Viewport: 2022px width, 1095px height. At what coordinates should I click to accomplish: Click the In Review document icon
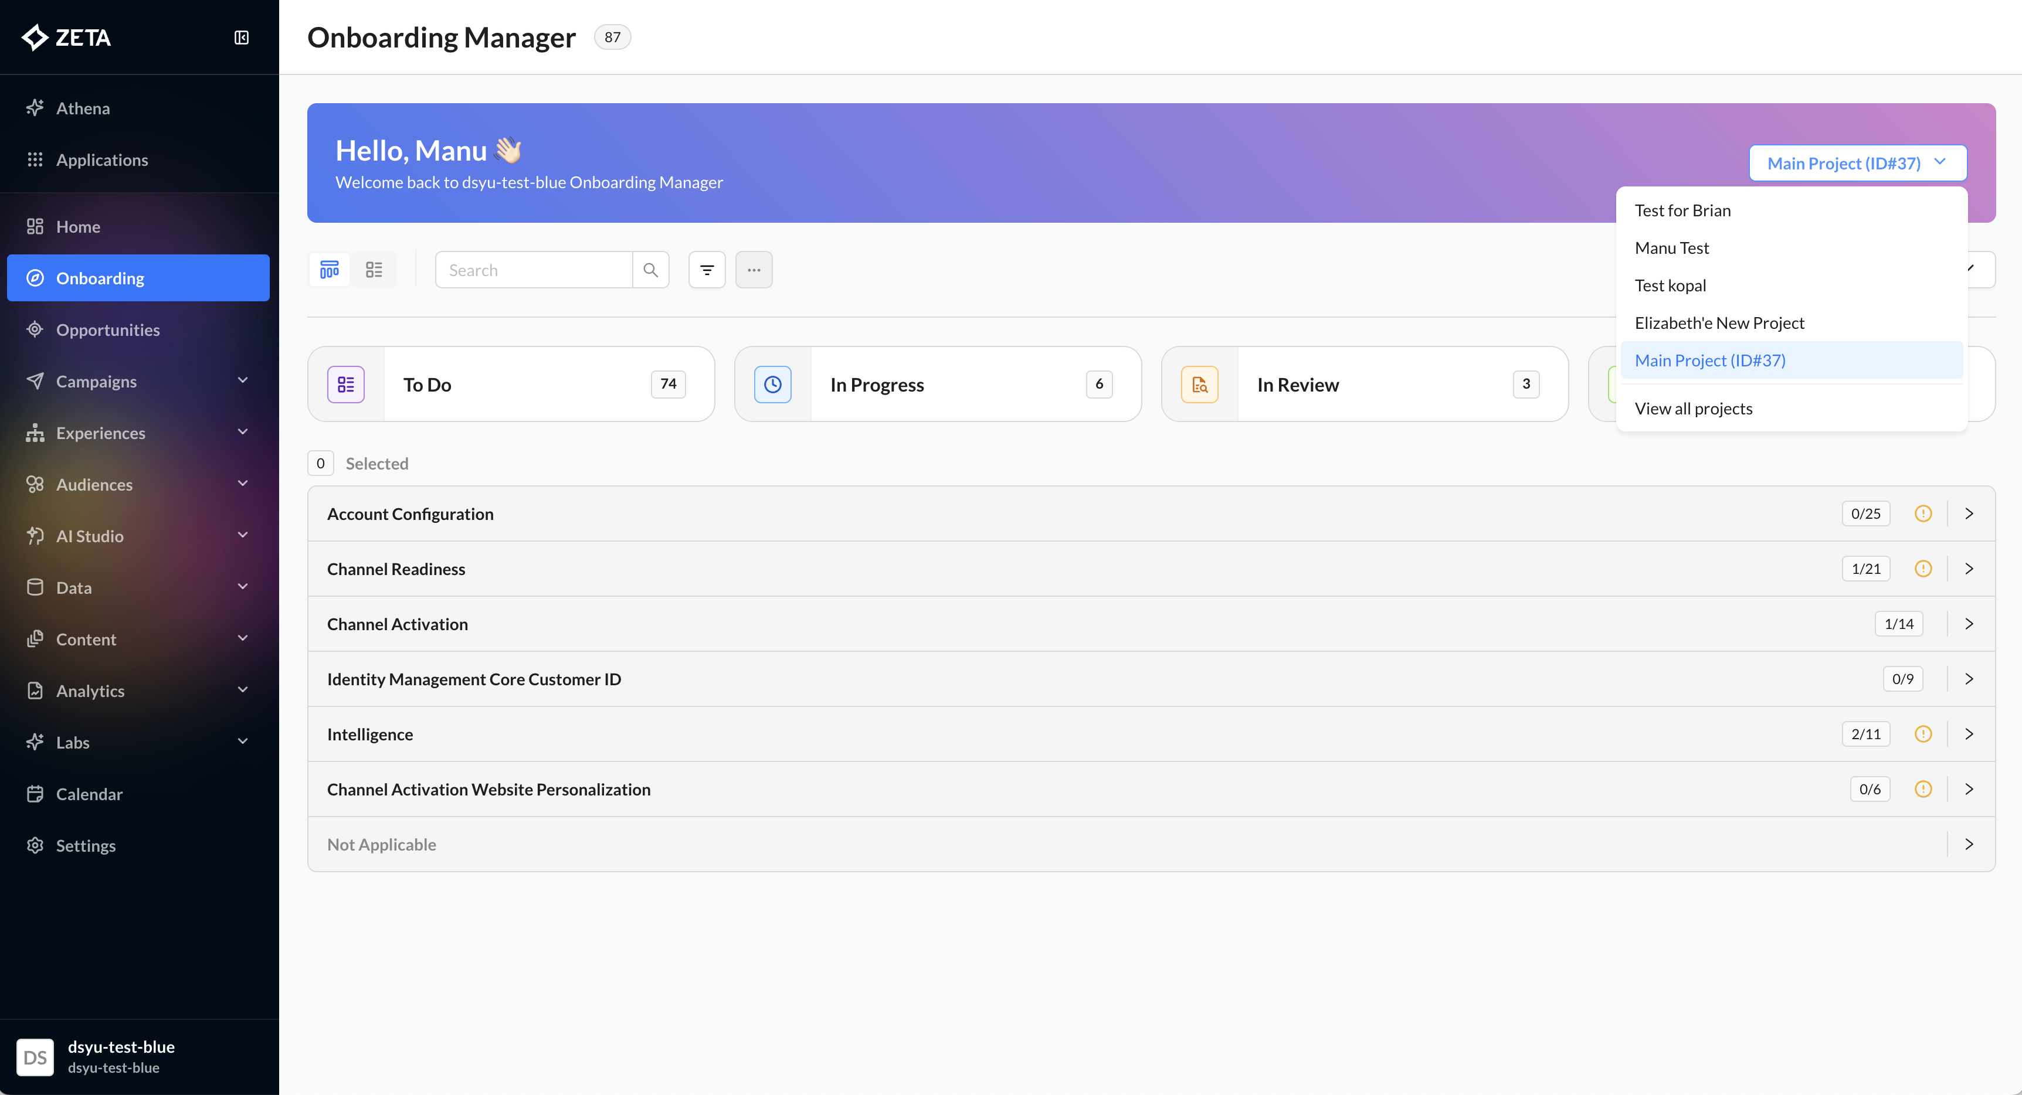[x=1199, y=385]
